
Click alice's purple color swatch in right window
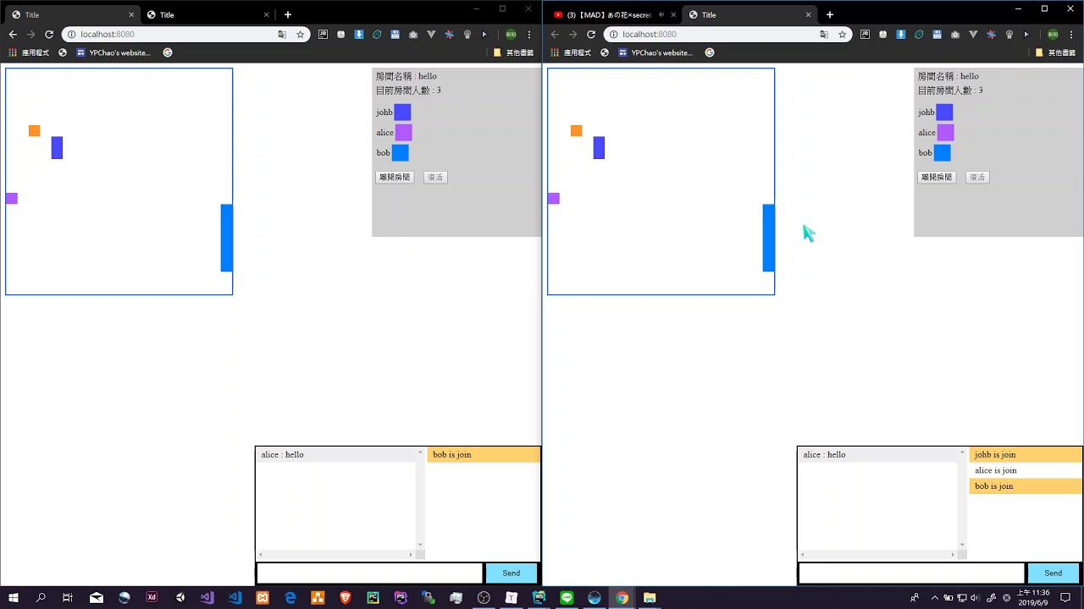point(946,133)
